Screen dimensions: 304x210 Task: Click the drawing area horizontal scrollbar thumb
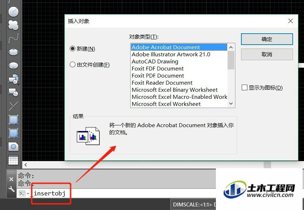click(267, 165)
